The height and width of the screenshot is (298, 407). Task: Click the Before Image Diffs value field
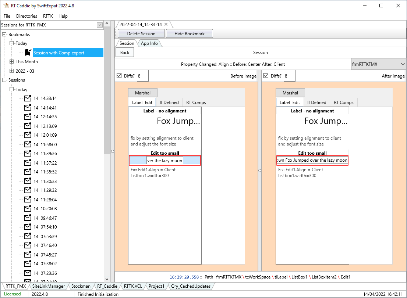[143, 76]
